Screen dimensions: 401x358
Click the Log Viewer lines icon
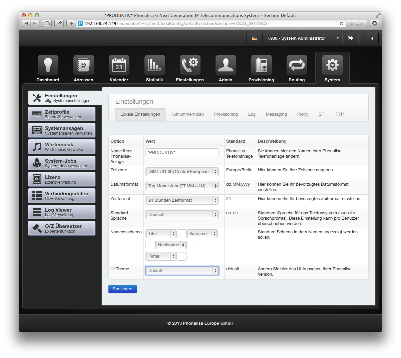coord(37,212)
